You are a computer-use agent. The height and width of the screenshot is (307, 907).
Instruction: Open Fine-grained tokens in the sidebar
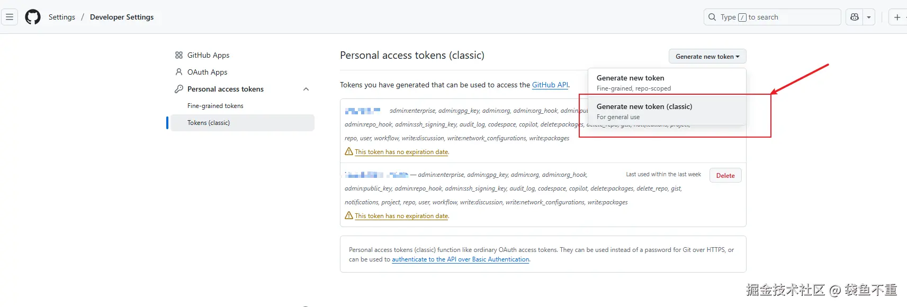215,106
